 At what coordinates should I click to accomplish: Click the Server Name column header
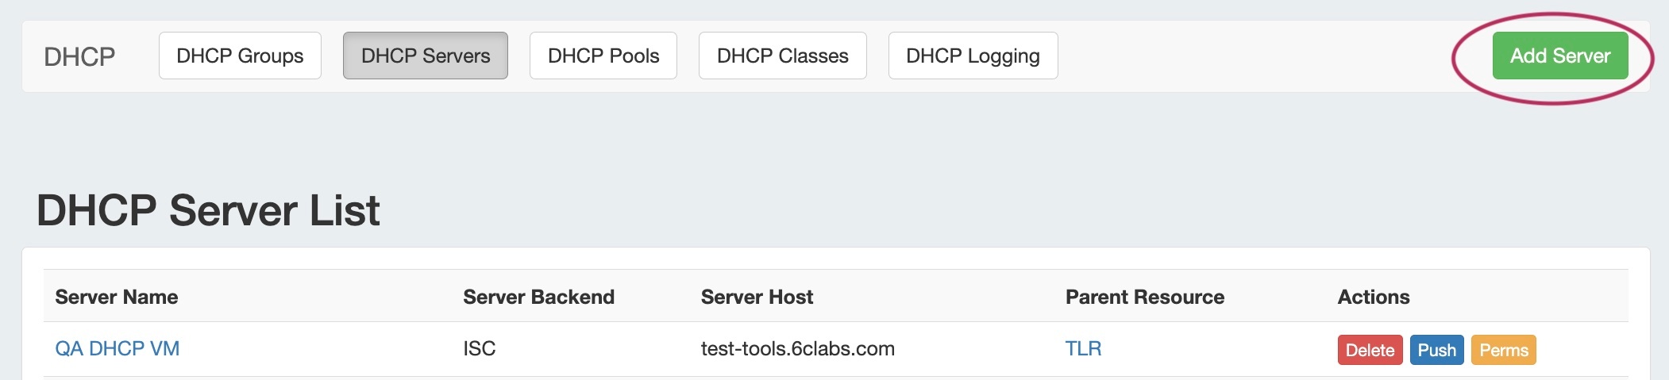pos(117,297)
